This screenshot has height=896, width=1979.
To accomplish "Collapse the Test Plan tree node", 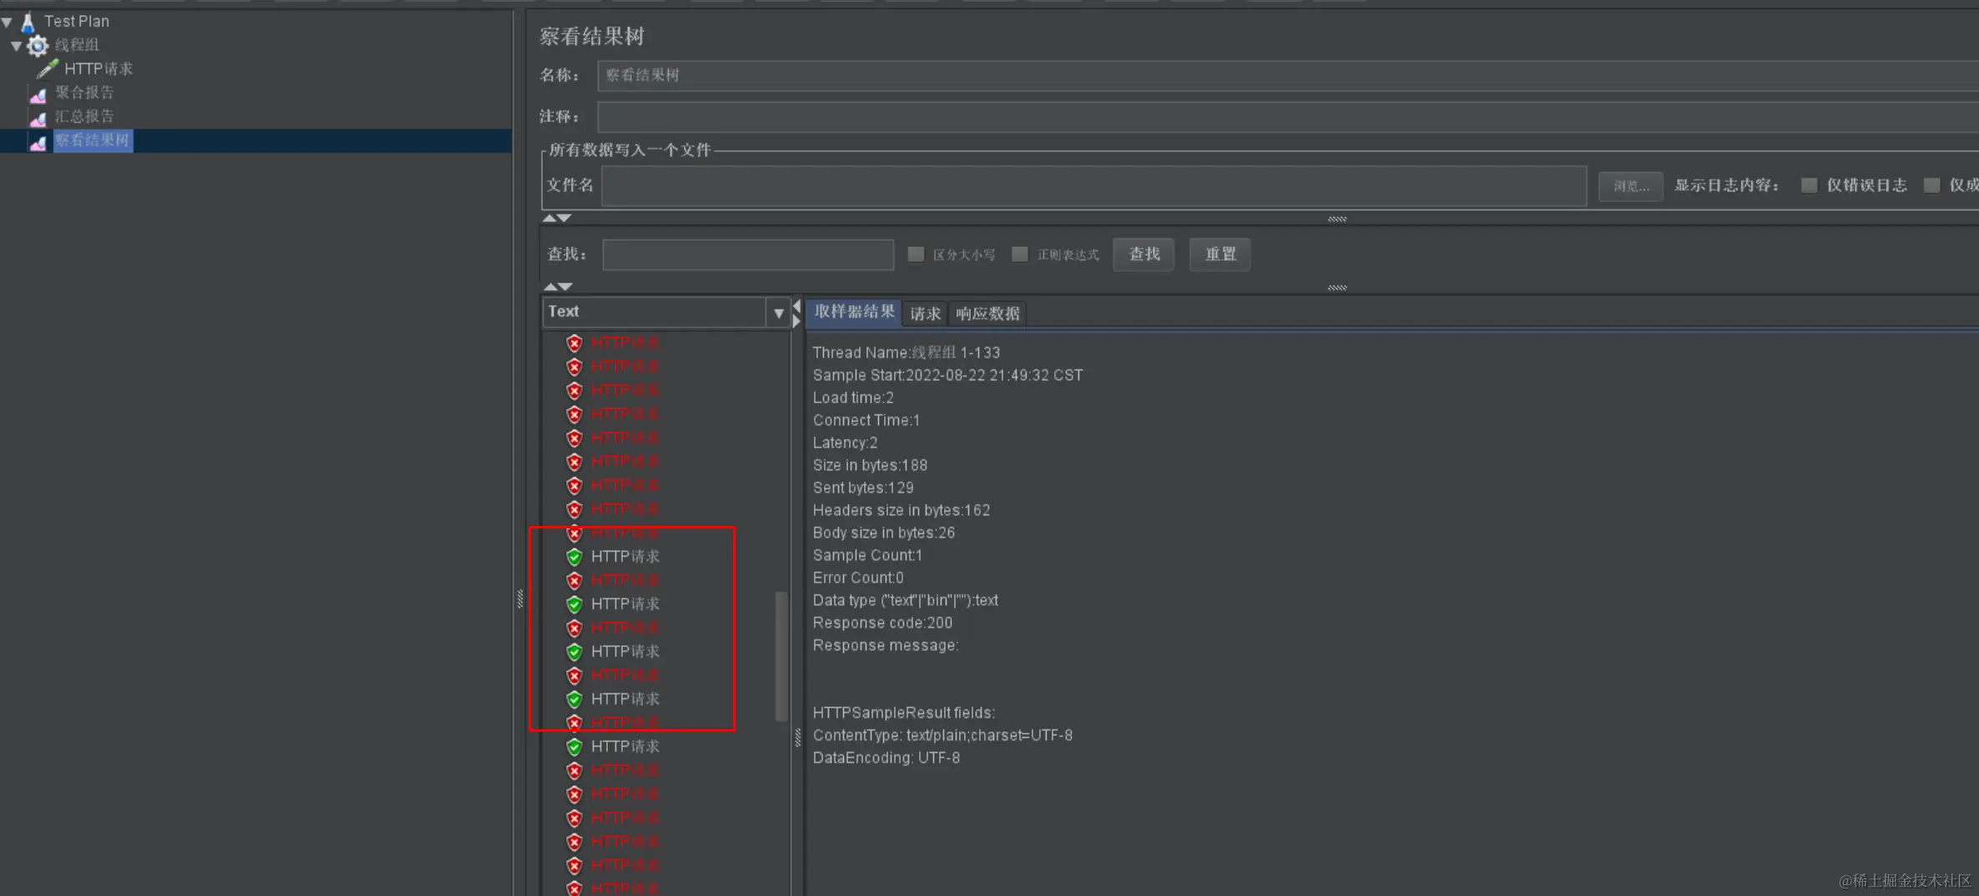I will pyautogui.click(x=8, y=22).
